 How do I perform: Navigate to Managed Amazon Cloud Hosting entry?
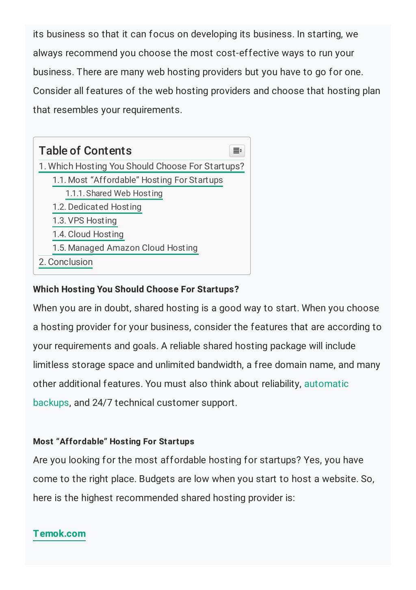click(125, 248)
